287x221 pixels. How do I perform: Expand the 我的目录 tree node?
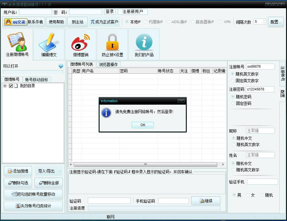5,86
